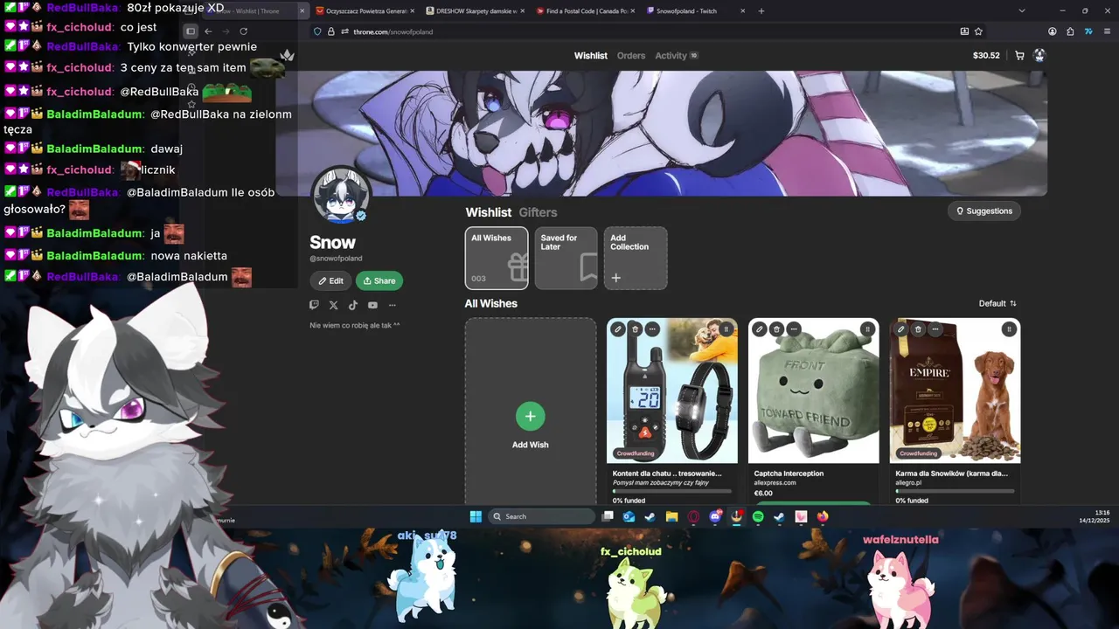
Task: Open Default sort order dropdown
Action: point(997,303)
